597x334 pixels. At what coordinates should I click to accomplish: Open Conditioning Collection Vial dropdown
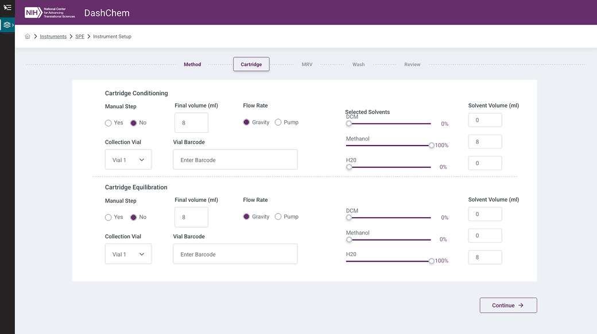click(128, 160)
